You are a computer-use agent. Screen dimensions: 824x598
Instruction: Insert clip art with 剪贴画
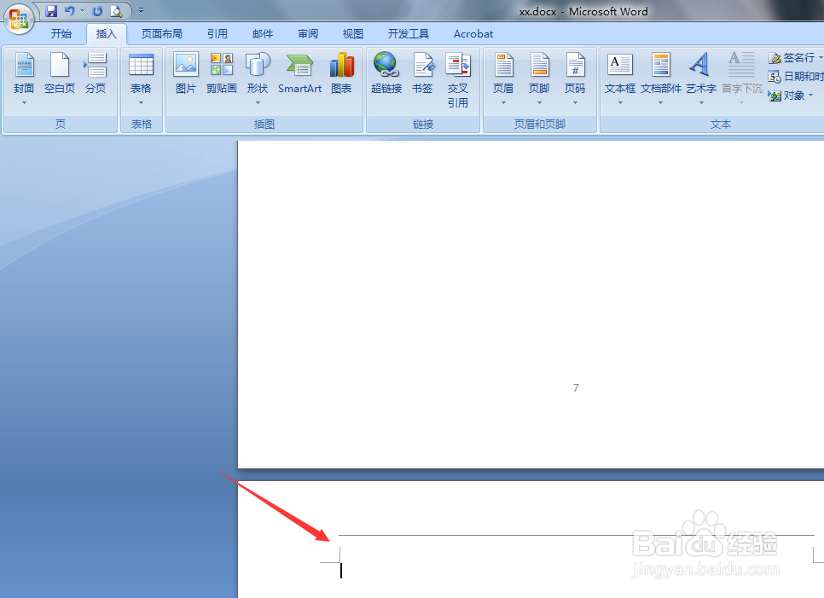[221, 73]
